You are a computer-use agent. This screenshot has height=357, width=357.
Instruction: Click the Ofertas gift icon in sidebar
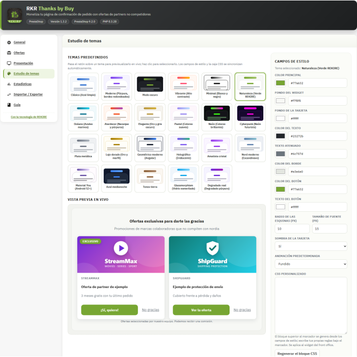click(x=9, y=53)
